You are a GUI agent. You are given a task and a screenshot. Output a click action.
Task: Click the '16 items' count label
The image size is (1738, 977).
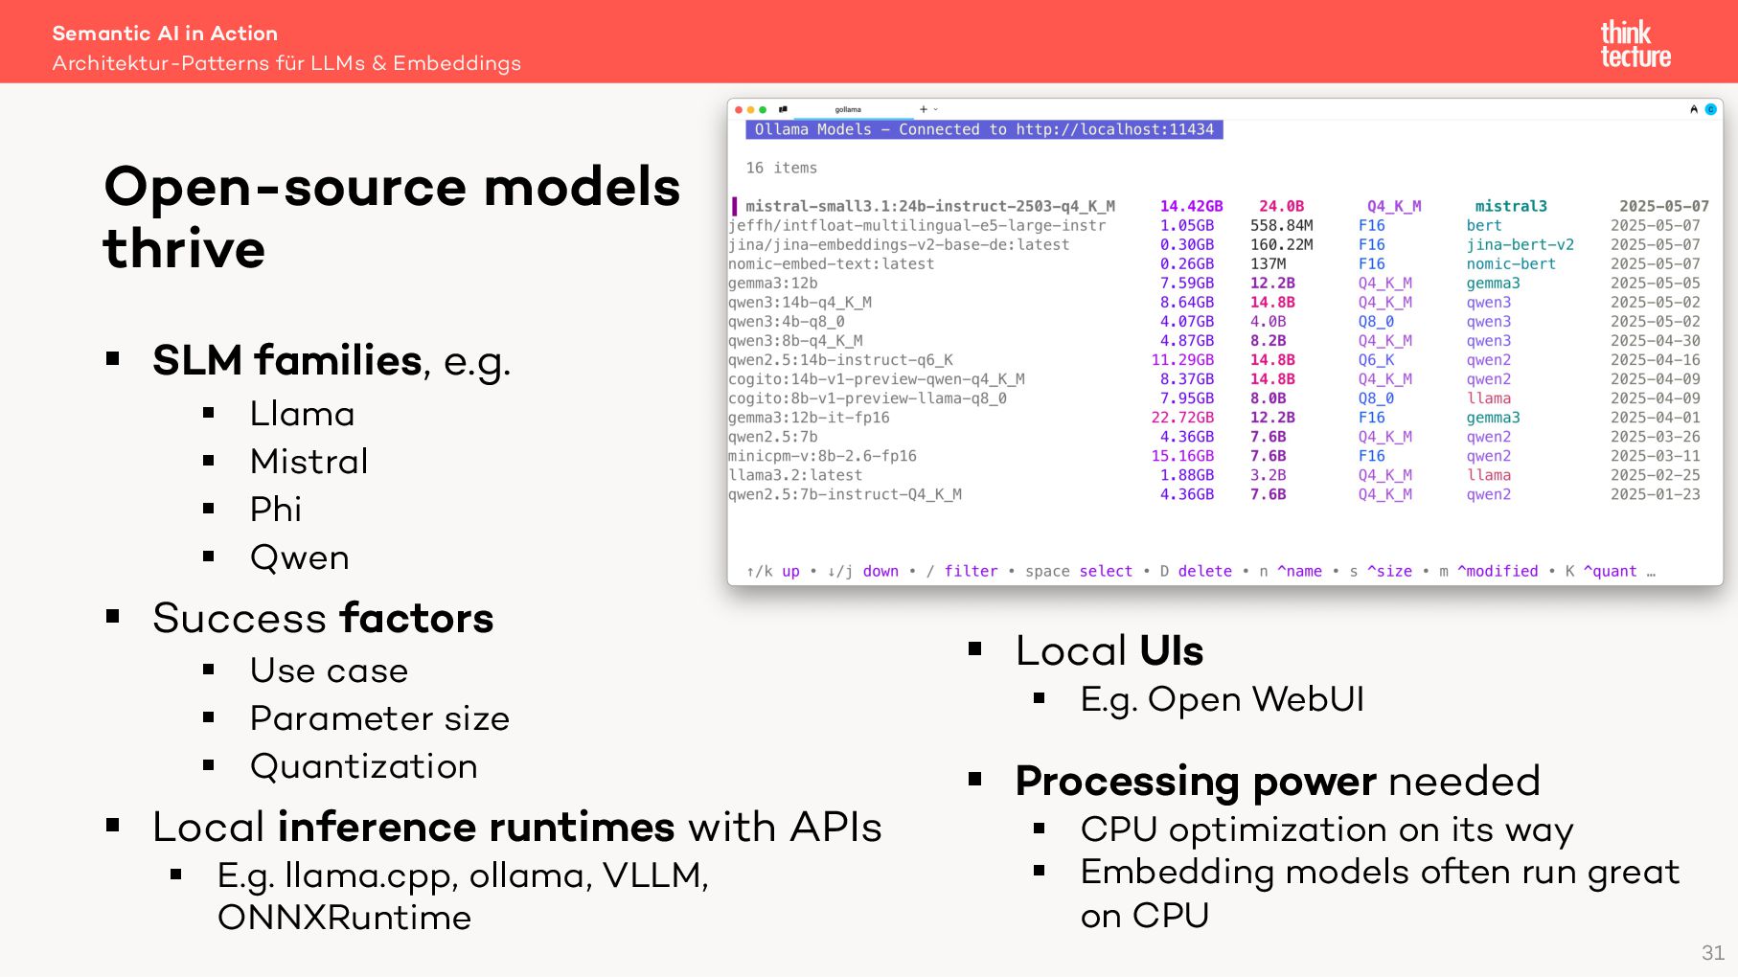tap(782, 168)
